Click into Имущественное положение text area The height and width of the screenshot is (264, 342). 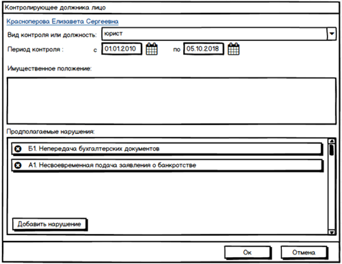(172, 101)
